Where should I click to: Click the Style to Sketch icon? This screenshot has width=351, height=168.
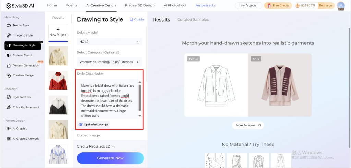[x=9, y=55]
